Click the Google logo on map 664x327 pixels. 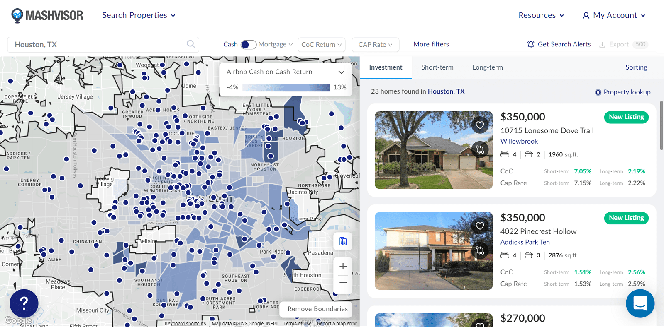[x=18, y=320]
